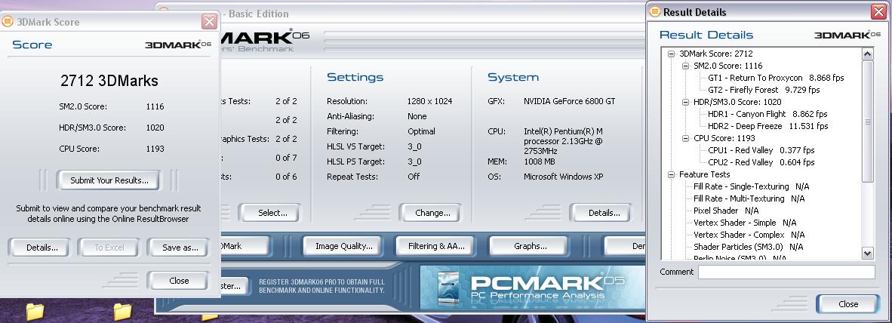
Task: Select Pixel Shader N/A row
Action: pyautogui.click(x=726, y=211)
